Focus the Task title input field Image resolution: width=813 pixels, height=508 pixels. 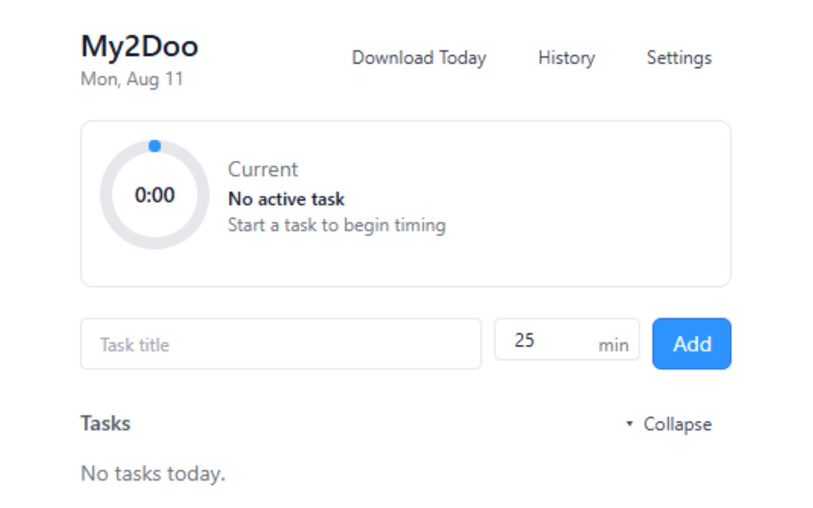coord(281,344)
